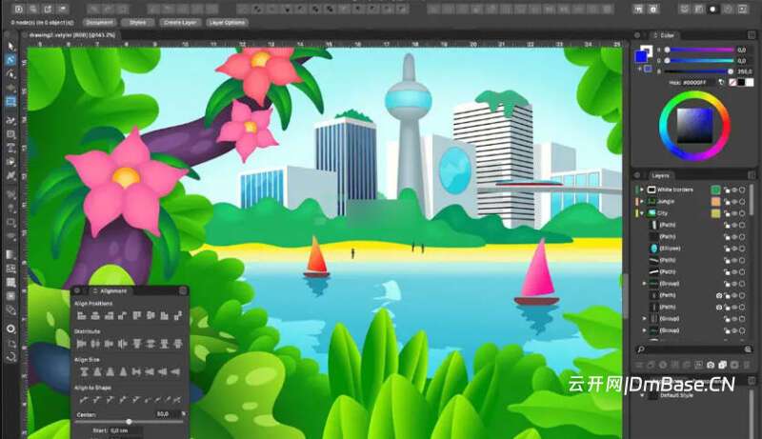Toggle visibility eye of White borders layer
Screen dimensions: 762x439
tap(734, 190)
